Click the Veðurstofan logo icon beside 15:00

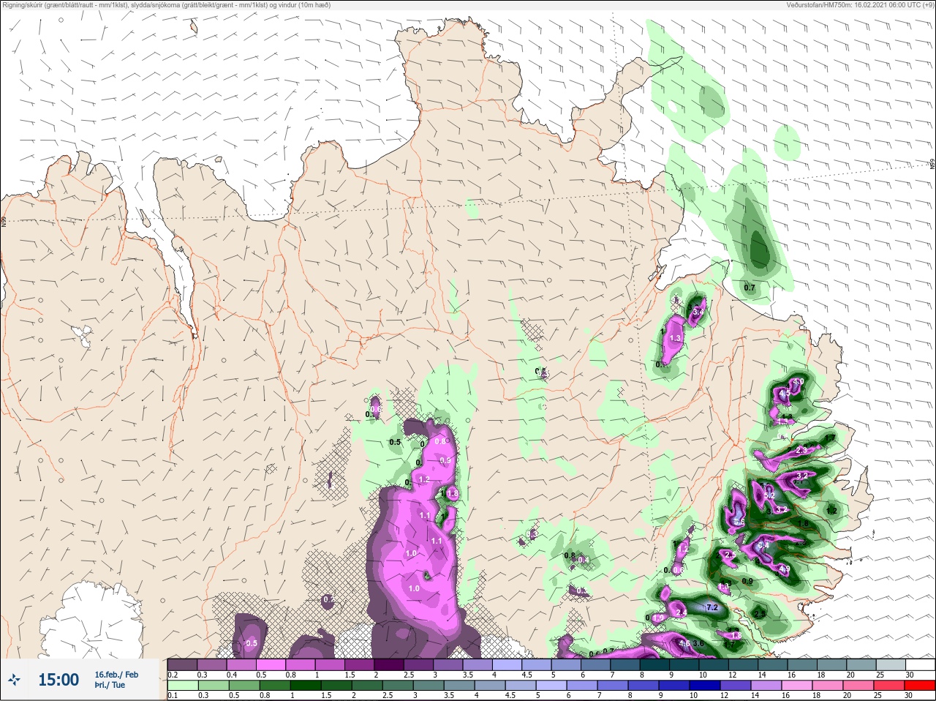(15, 680)
